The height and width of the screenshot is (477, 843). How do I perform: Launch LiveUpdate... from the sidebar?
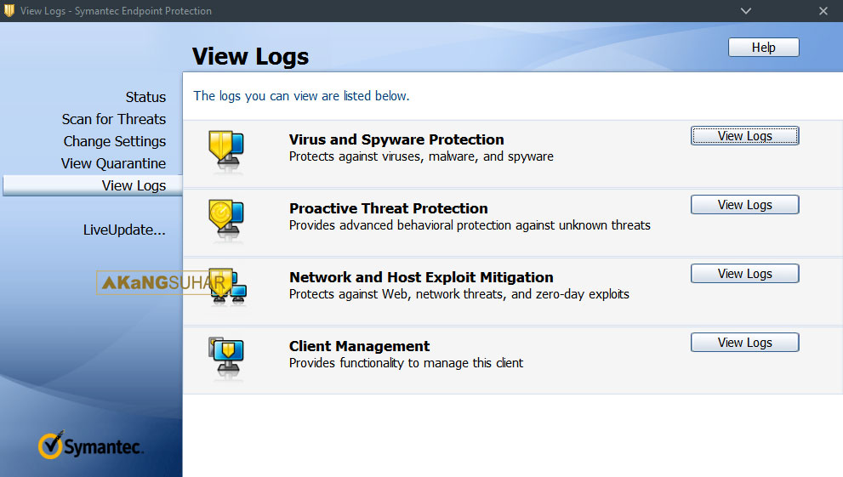tap(124, 230)
